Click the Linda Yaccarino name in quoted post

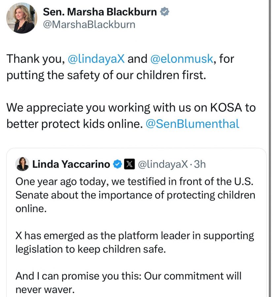pos(71,164)
